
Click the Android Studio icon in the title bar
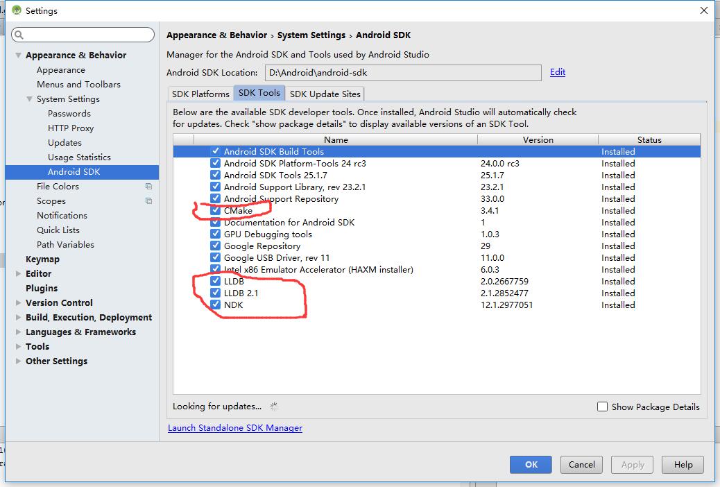(17, 10)
